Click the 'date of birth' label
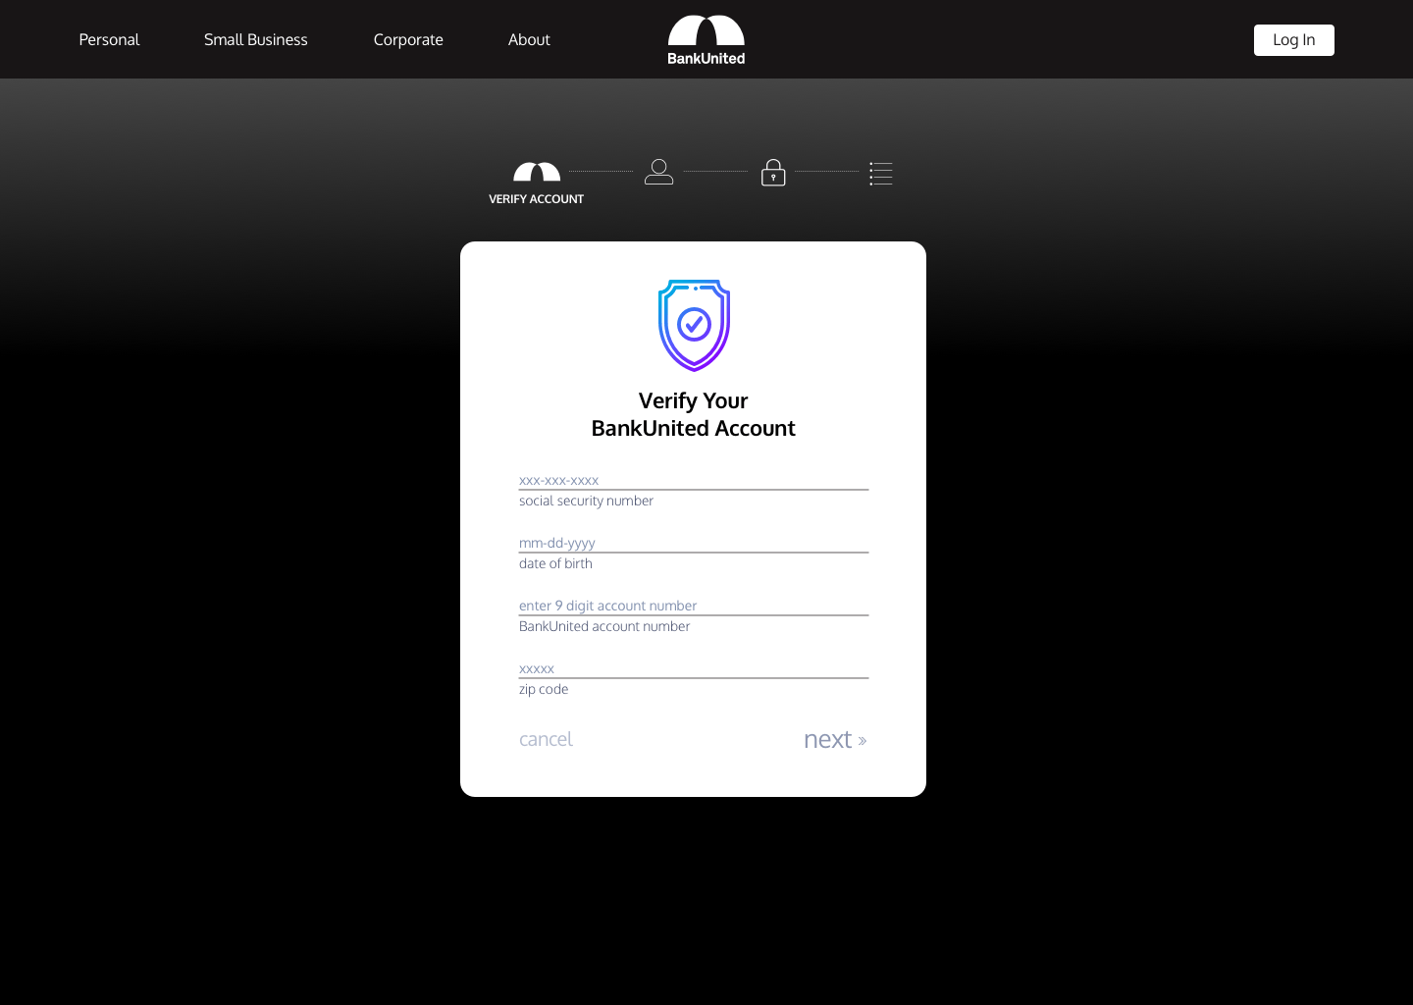 click(x=555, y=563)
